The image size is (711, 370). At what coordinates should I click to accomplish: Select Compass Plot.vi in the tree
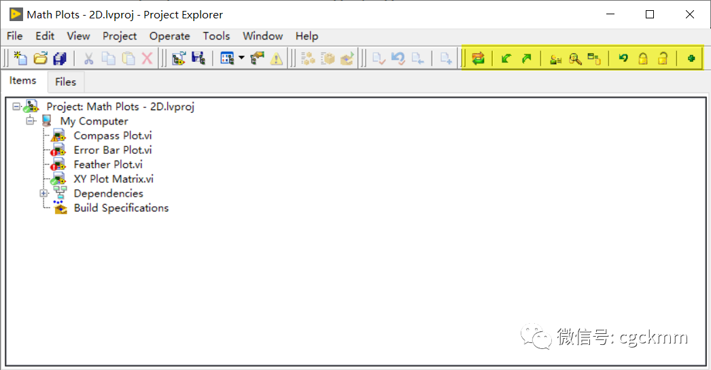tap(112, 135)
